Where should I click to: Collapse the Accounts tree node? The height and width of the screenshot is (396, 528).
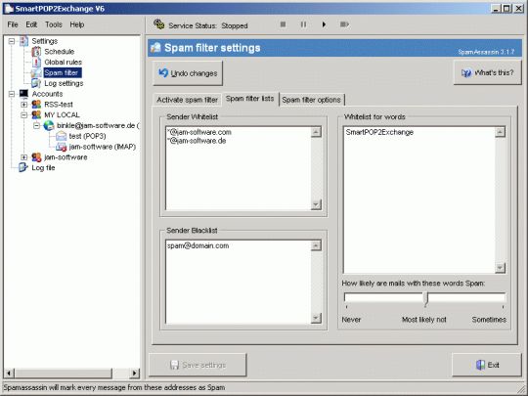click(12, 94)
